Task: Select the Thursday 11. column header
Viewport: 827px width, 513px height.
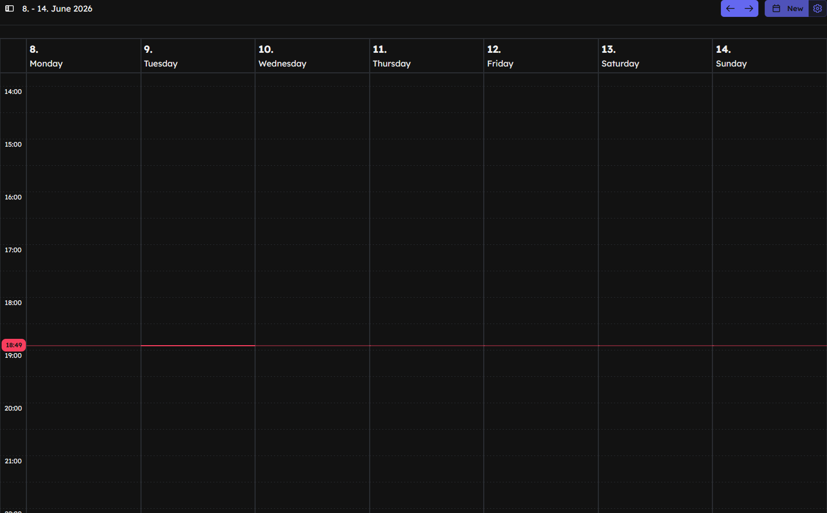Action: point(427,56)
